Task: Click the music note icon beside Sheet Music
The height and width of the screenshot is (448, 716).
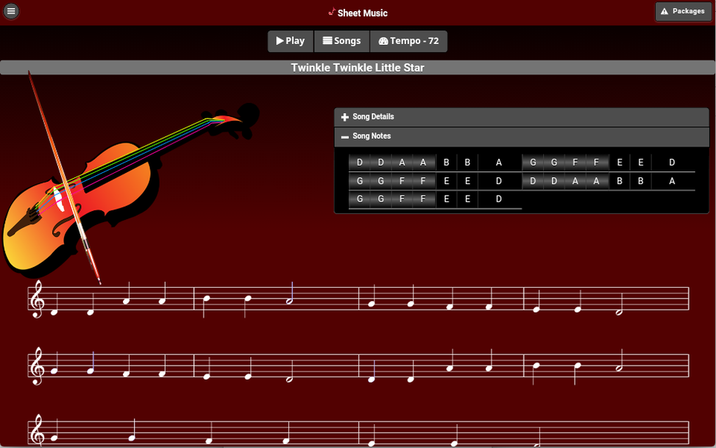Action: [332, 12]
